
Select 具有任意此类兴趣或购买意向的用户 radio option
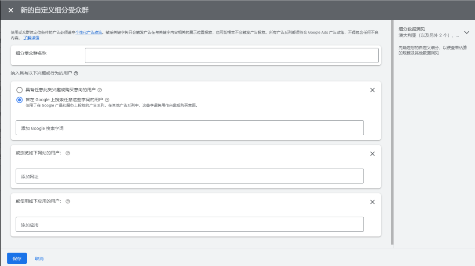click(x=19, y=90)
